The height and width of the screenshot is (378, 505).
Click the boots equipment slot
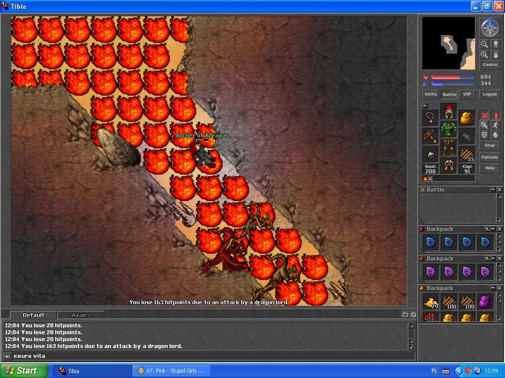click(x=449, y=165)
